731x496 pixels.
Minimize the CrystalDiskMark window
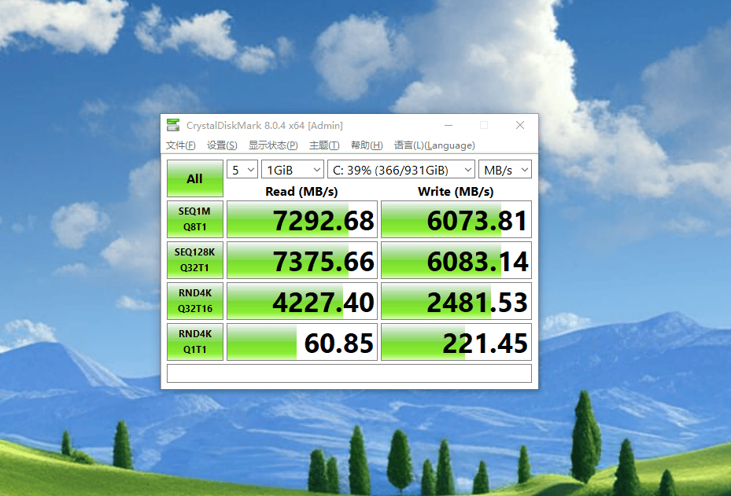point(448,125)
